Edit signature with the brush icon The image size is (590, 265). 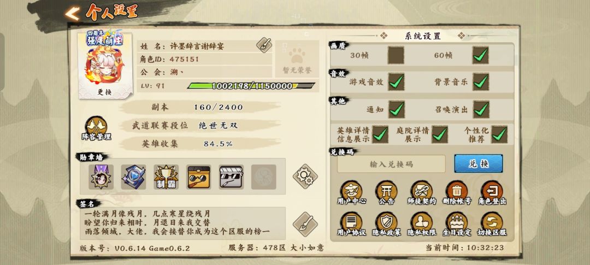click(305, 224)
